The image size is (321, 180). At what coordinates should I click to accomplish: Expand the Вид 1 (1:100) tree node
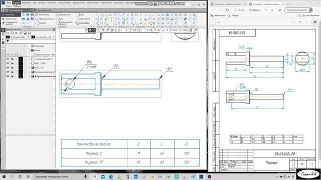[30, 63]
